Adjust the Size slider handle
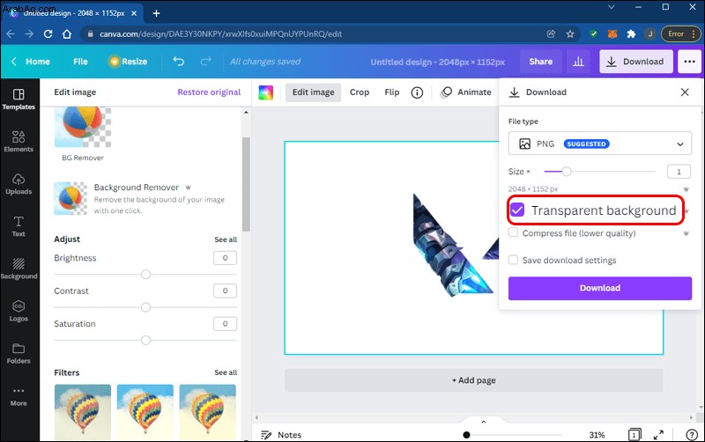The image size is (705, 442). pos(567,171)
